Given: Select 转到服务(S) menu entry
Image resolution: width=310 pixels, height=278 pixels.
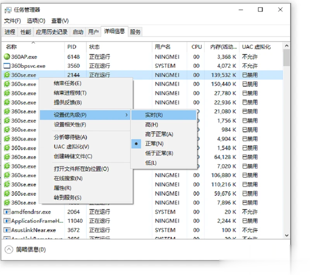Looking at the screenshot, I should [86, 198].
